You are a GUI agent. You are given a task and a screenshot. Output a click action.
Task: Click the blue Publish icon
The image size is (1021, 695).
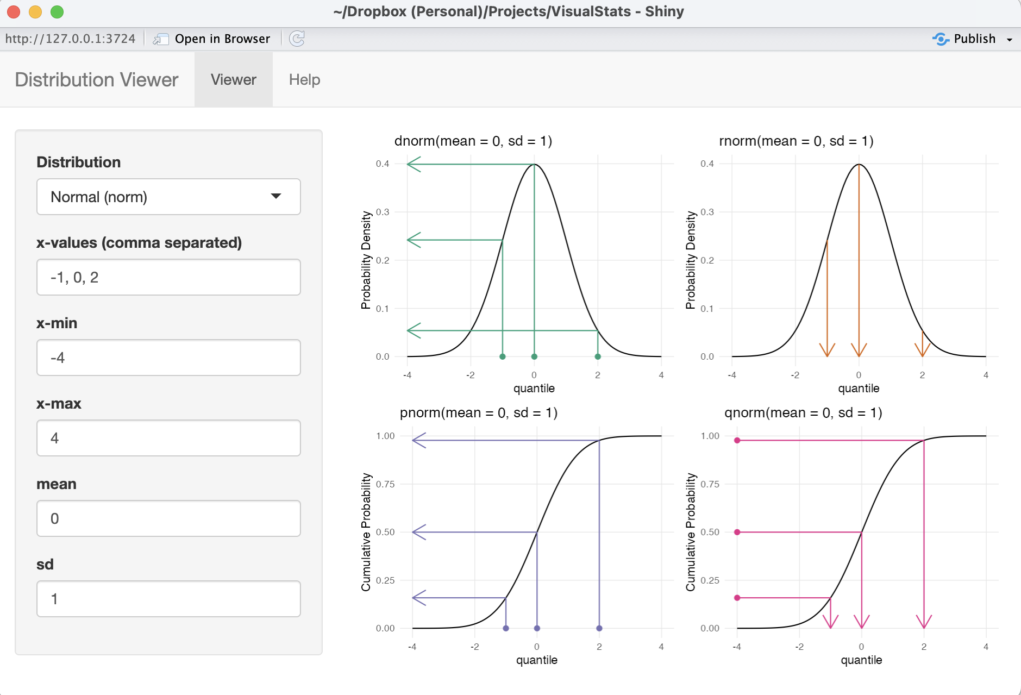click(941, 39)
